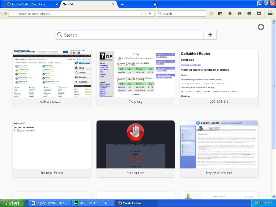Click the legacyupdate.net label text
The width and height of the screenshot is (276, 207).
click(x=219, y=173)
